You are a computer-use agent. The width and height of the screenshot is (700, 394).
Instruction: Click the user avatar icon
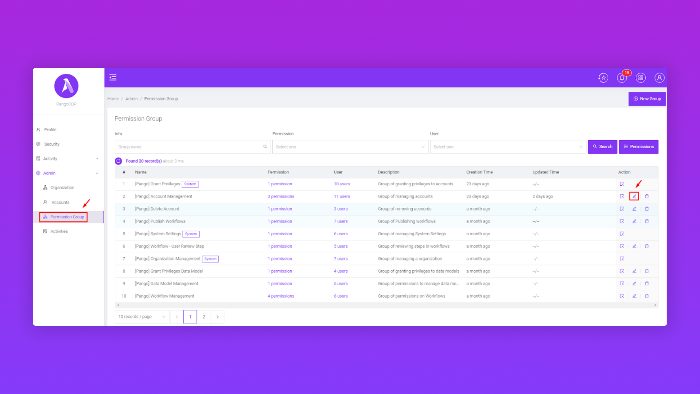click(x=659, y=78)
